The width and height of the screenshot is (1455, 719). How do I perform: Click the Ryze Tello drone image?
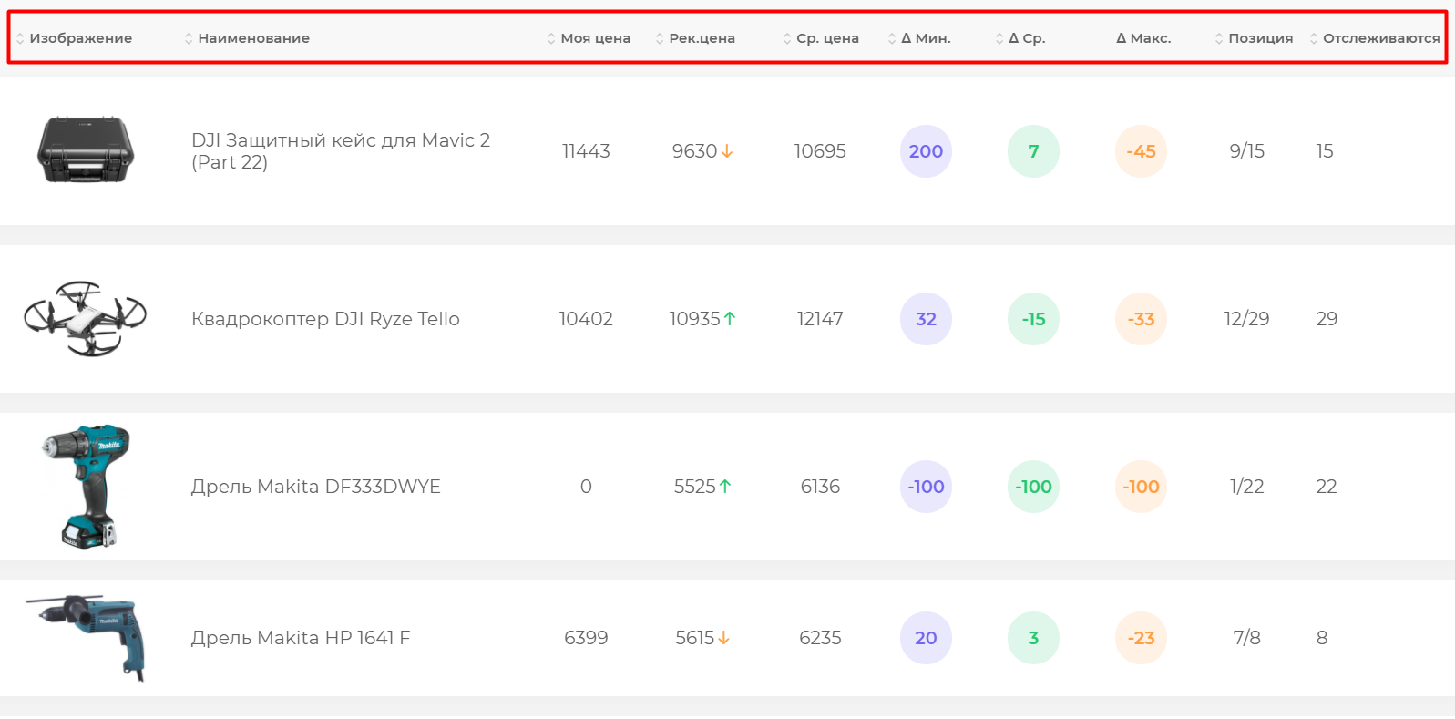(86, 318)
